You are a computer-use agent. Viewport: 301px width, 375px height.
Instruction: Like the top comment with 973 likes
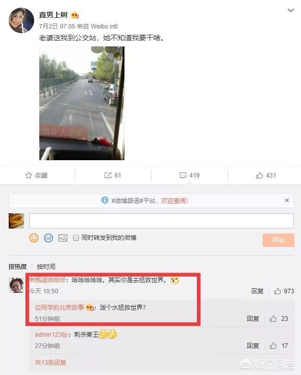coord(278,291)
